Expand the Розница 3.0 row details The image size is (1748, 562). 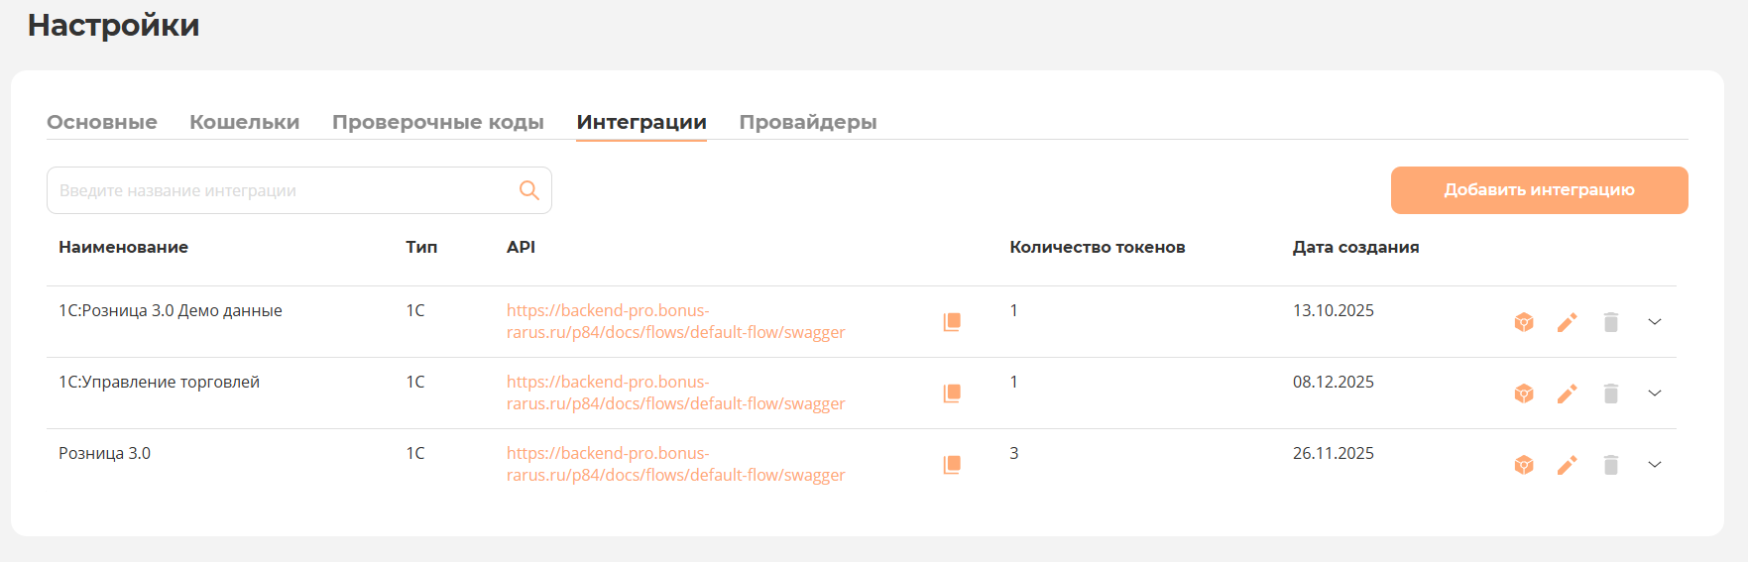(x=1655, y=465)
